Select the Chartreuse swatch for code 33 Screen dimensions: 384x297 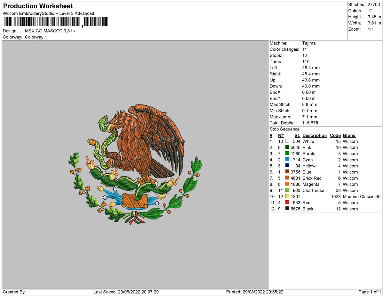[x=287, y=190]
